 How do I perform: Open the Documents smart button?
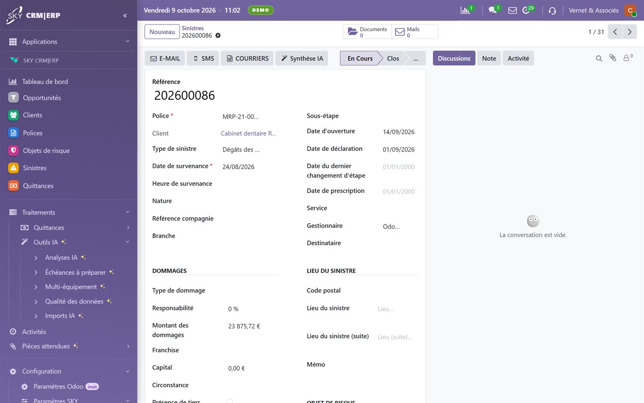pyautogui.click(x=367, y=32)
